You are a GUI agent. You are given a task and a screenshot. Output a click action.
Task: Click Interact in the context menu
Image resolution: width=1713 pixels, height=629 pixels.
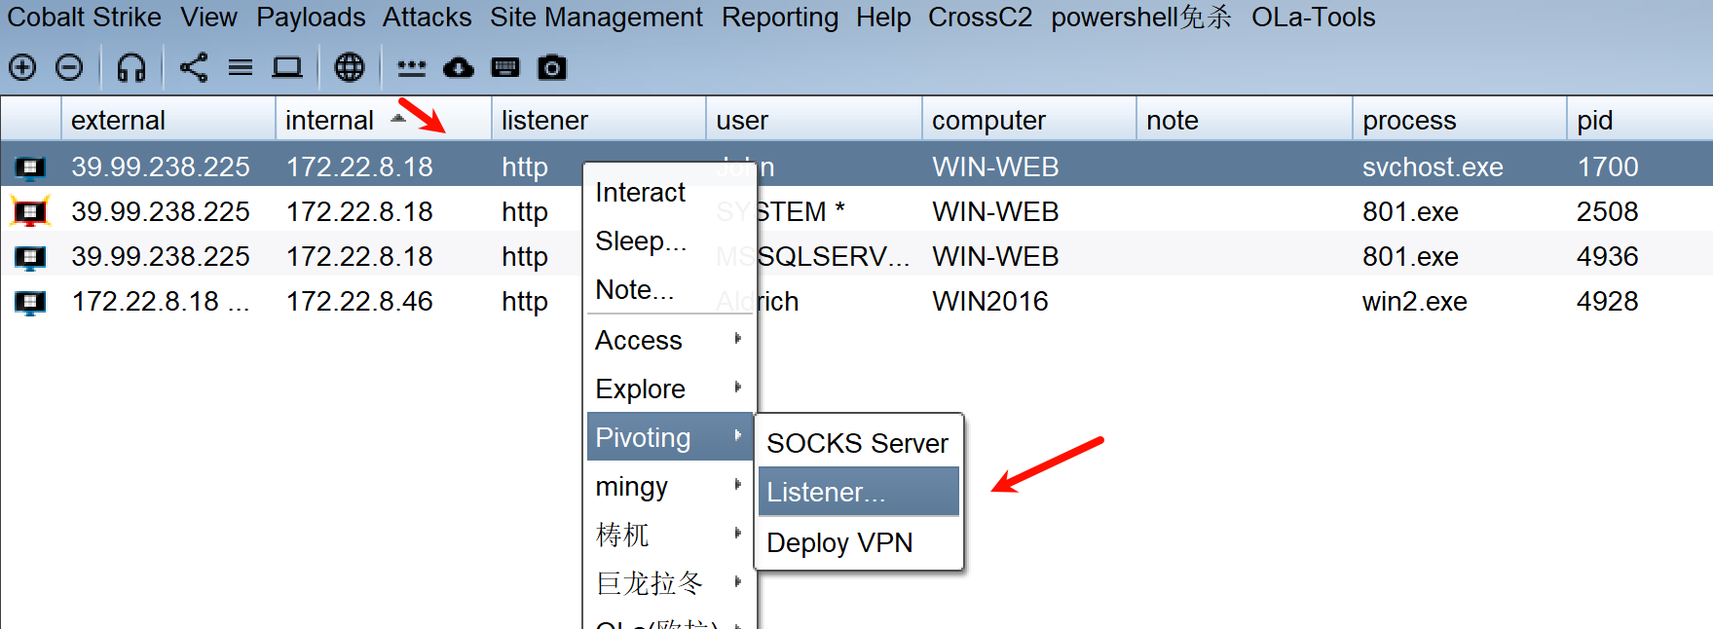pos(640,193)
